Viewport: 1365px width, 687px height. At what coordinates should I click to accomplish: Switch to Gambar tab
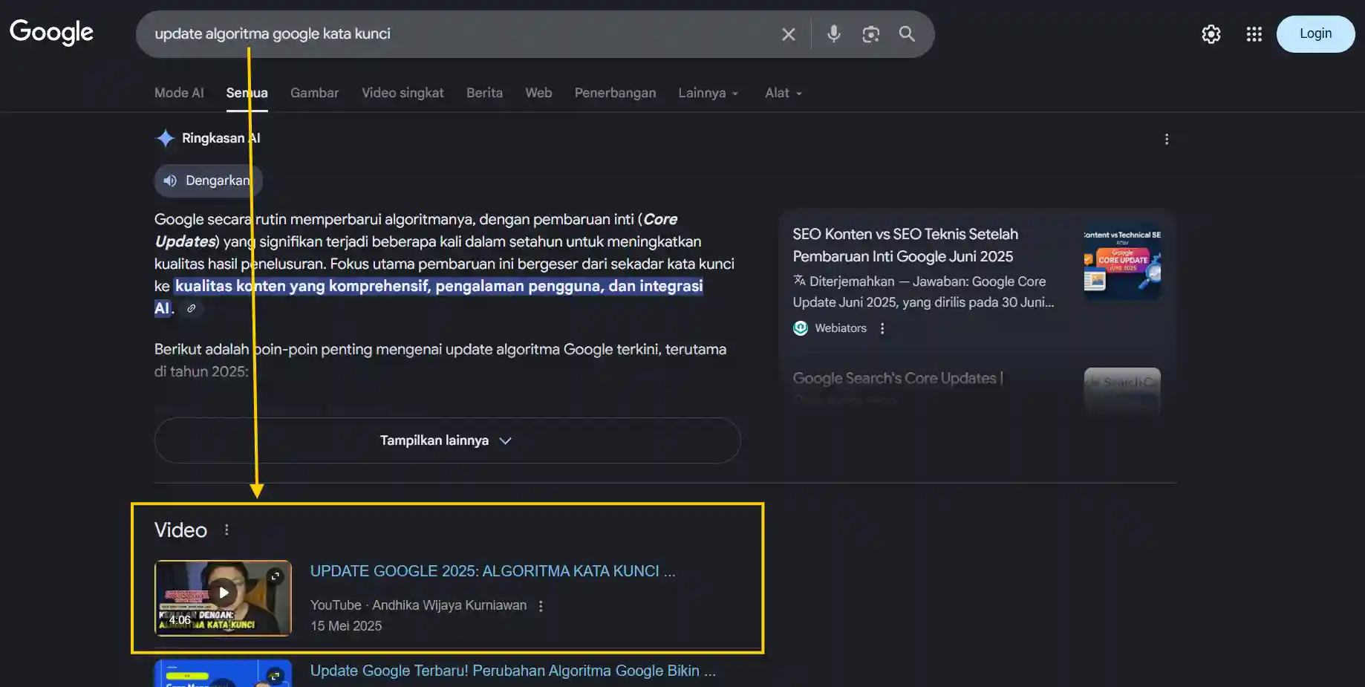(314, 93)
